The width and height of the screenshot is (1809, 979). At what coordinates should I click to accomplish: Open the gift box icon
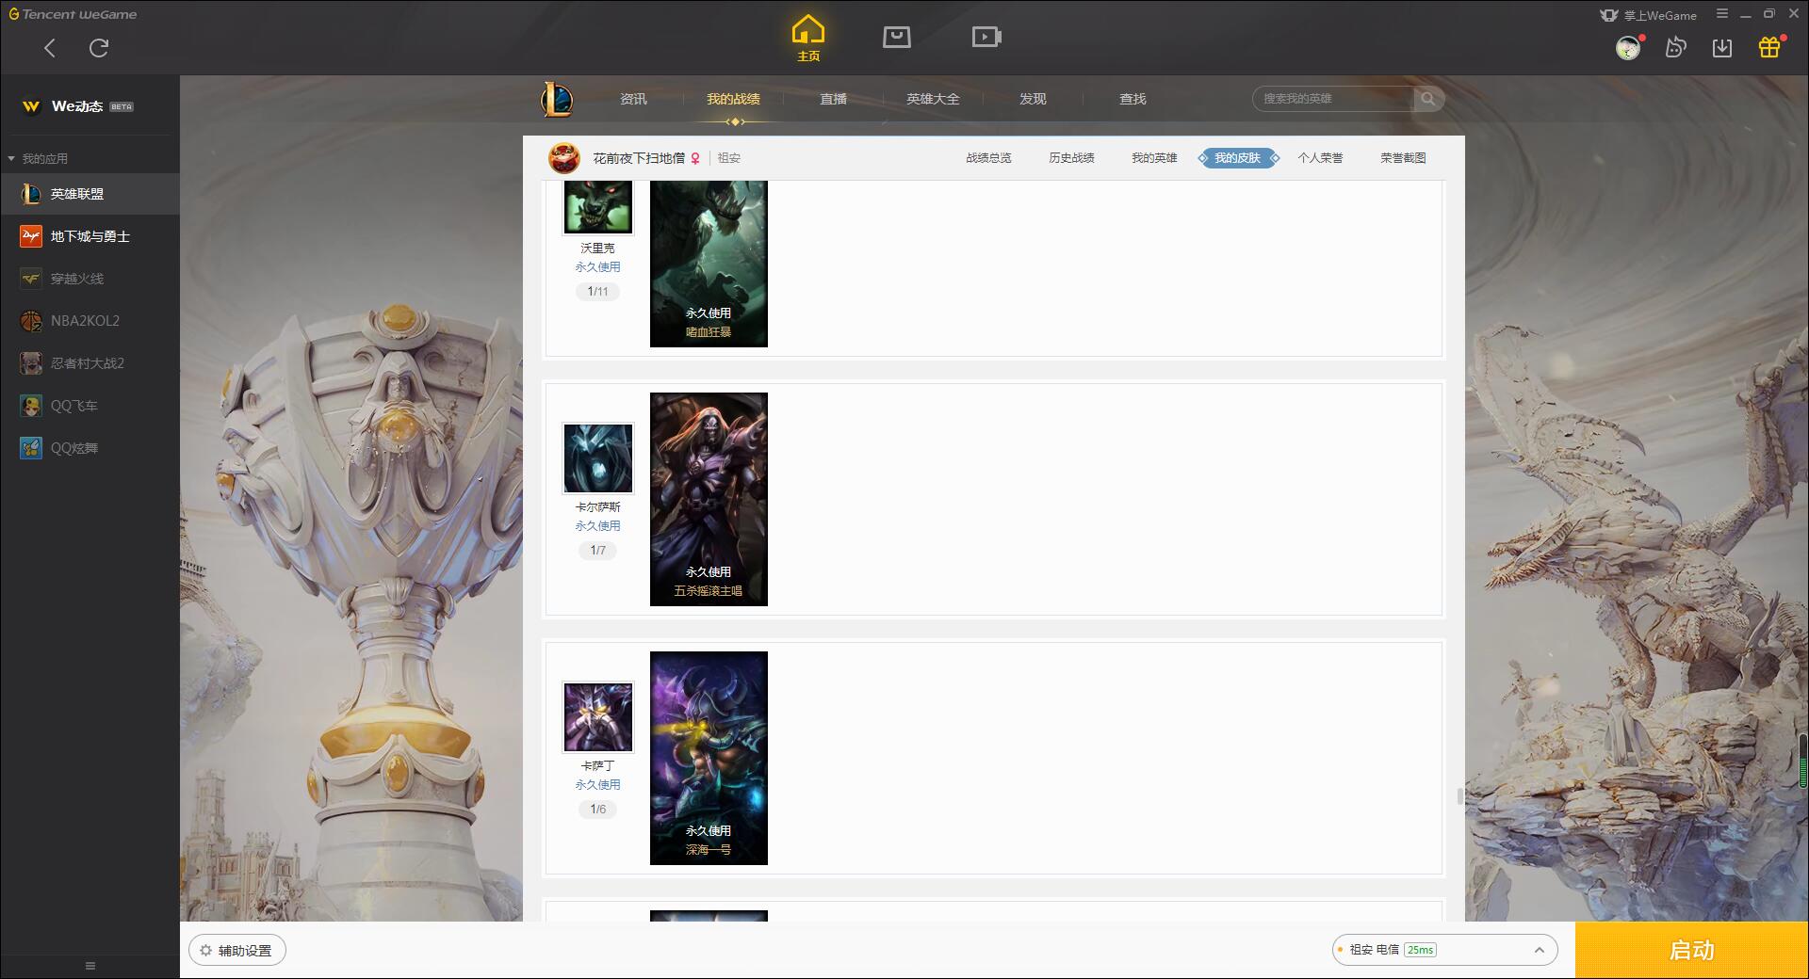pyautogui.click(x=1769, y=48)
